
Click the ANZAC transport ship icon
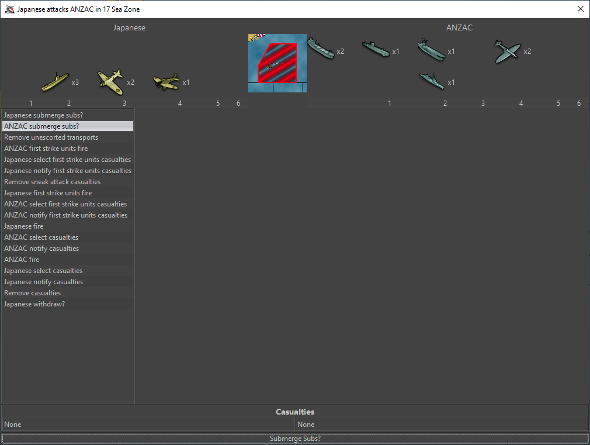pyautogui.click(x=321, y=48)
